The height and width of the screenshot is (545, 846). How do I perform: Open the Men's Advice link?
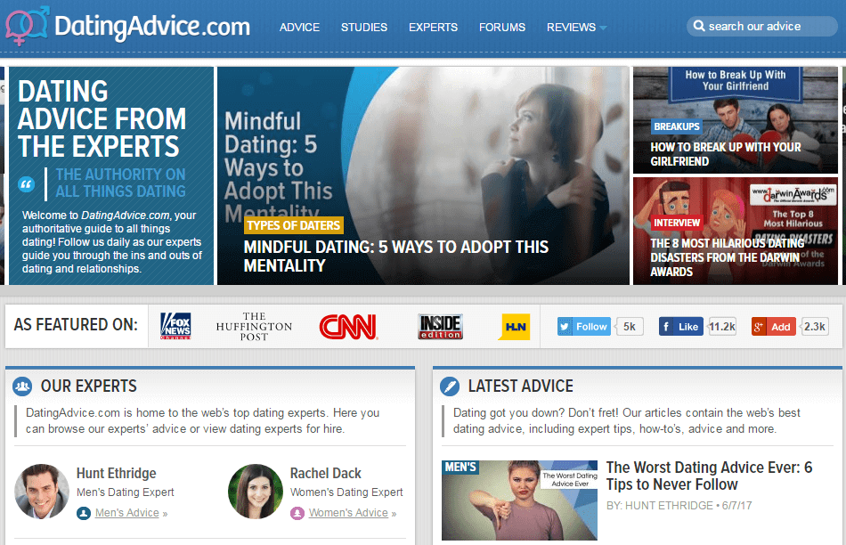(x=126, y=513)
